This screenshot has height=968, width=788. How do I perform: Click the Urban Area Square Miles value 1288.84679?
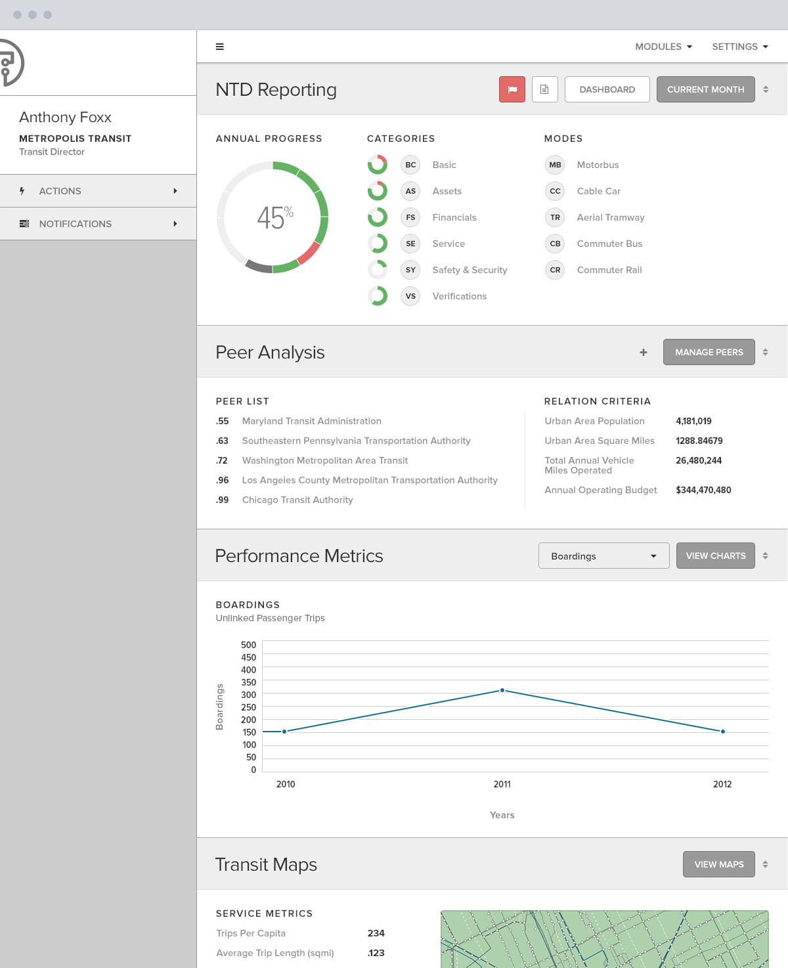tap(699, 441)
